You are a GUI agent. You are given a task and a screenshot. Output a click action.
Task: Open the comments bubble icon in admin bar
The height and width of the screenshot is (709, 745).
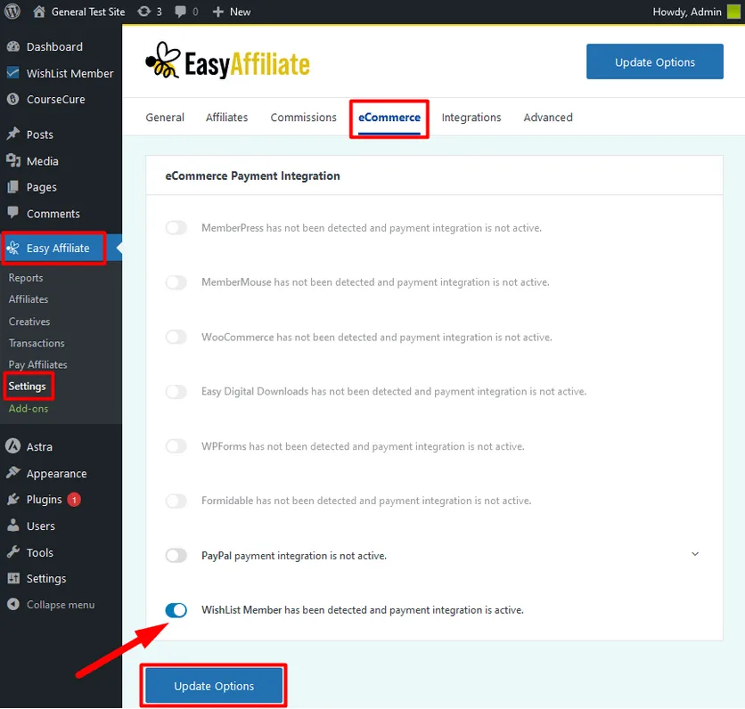pos(180,12)
